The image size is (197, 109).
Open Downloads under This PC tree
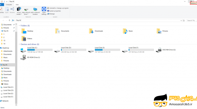[7, 74]
